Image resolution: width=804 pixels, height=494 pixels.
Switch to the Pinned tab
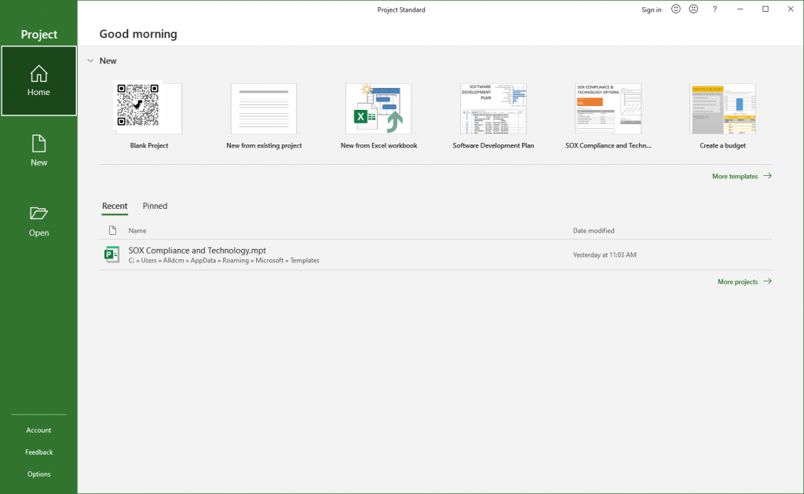[155, 206]
